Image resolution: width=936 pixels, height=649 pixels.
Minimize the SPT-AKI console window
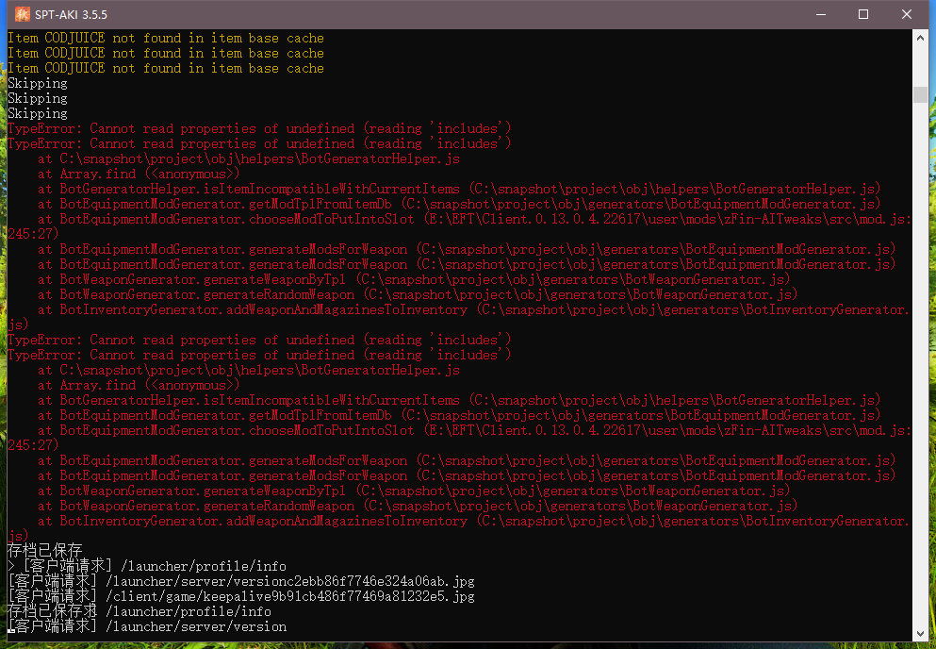point(819,14)
